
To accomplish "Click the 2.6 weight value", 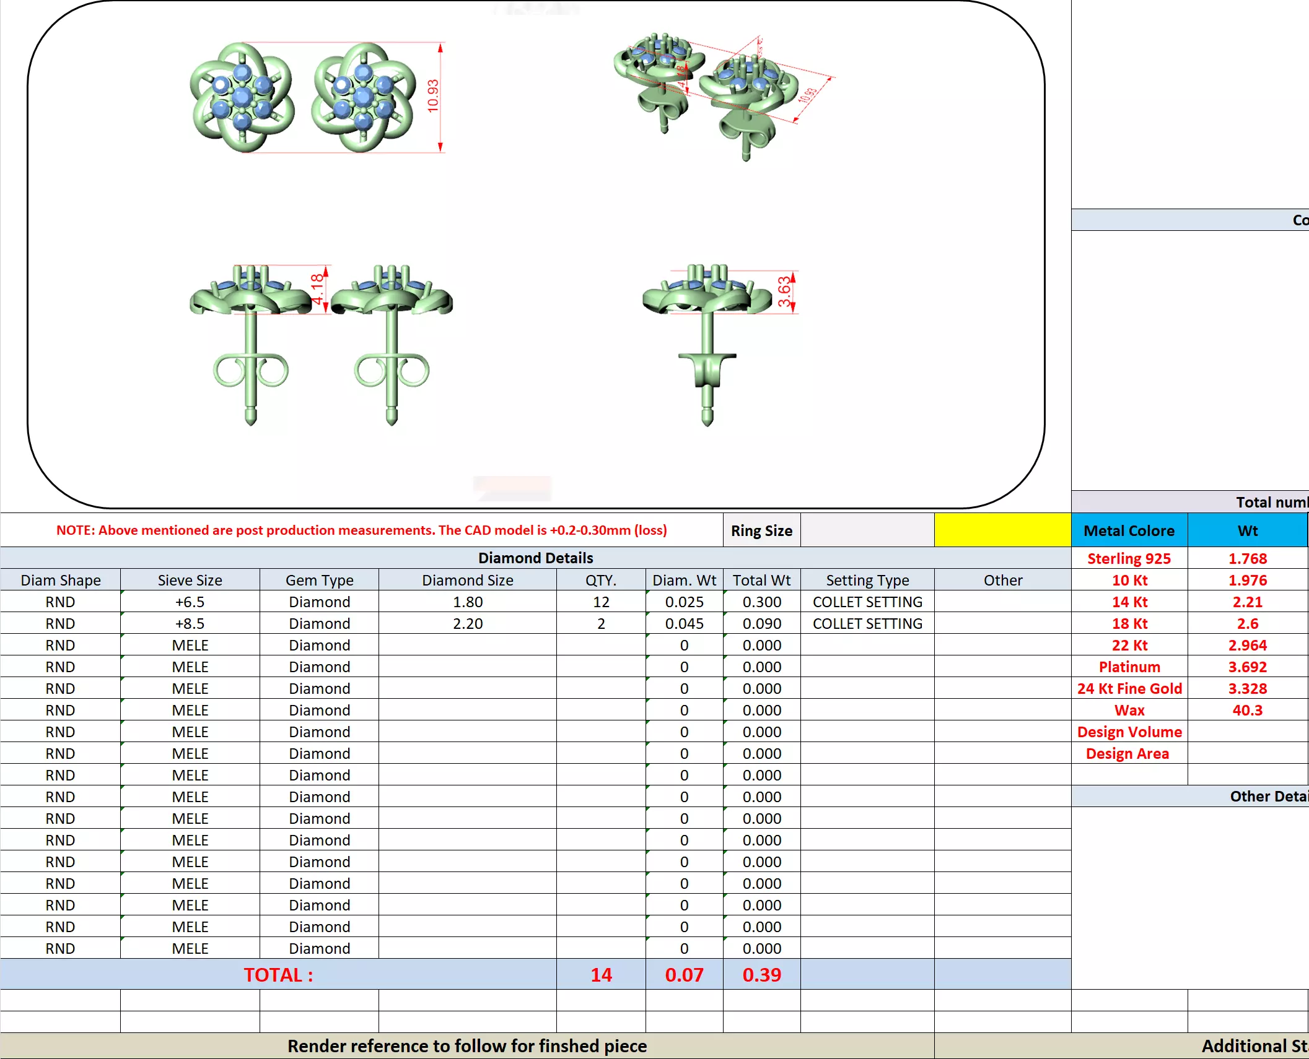I will 1248,623.
